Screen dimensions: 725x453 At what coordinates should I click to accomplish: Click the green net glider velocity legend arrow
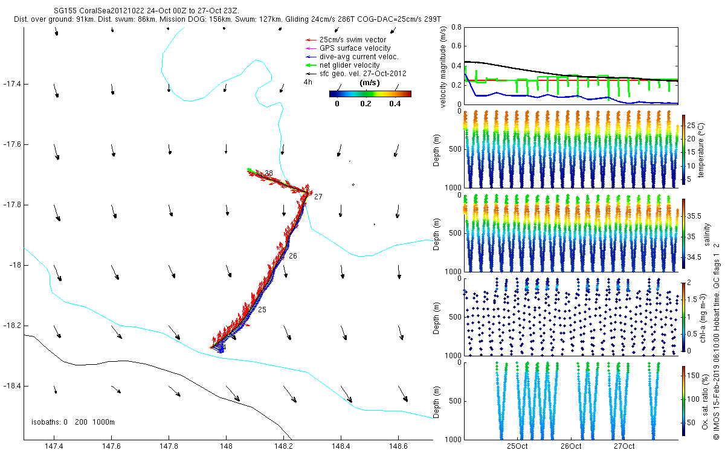(311, 65)
